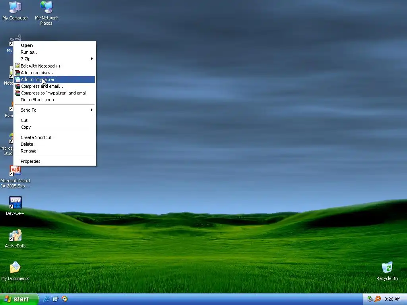This screenshot has width=407, height=305.
Task: Choose Run as... in the context menu
Action: [x=55, y=52]
